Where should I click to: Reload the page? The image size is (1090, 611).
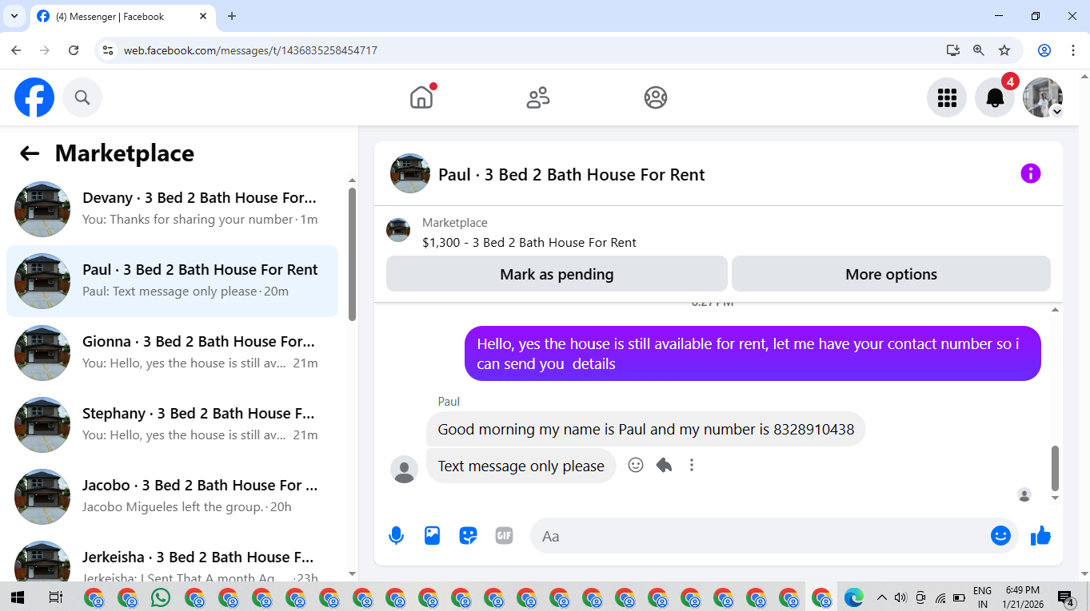(74, 50)
